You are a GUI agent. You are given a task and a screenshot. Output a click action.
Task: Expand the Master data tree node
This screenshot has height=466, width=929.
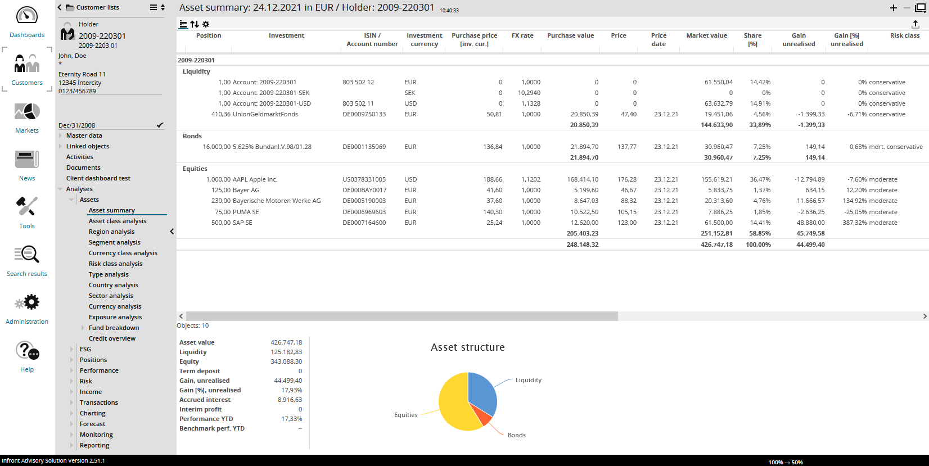pyautogui.click(x=61, y=135)
